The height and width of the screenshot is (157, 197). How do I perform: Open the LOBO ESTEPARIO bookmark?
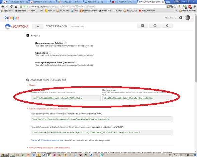88,11
